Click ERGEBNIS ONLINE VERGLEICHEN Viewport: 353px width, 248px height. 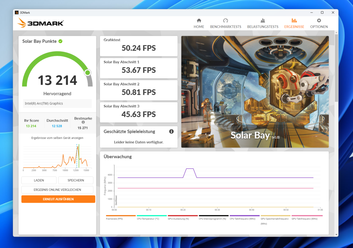click(x=57, y=190)
